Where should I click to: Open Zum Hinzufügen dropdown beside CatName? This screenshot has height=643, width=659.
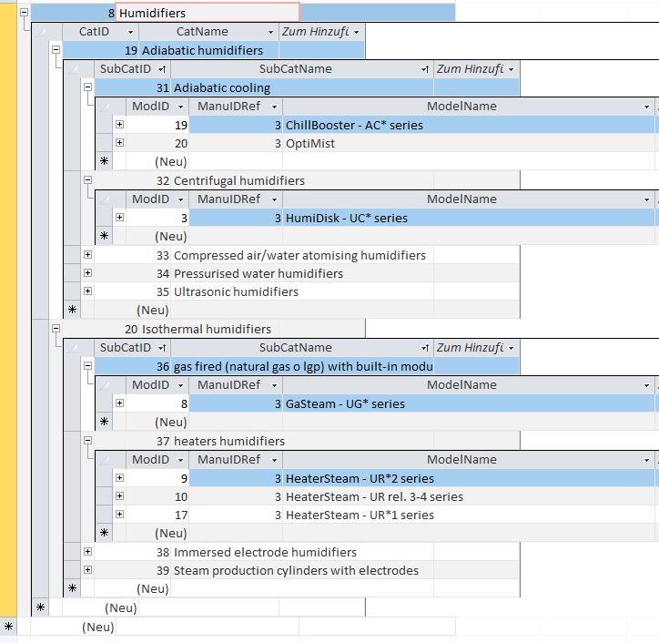coord(357,32)
